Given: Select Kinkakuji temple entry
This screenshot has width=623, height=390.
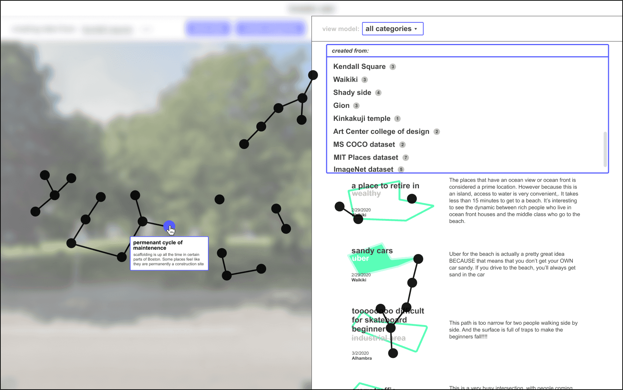Looking at the screenshot, I should coord(362,118).
